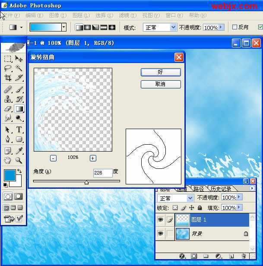Image resolution: width=263 pixels, height=266 pixels.
Task: Zoom out preview with minus button
Action: pos(53,158)
